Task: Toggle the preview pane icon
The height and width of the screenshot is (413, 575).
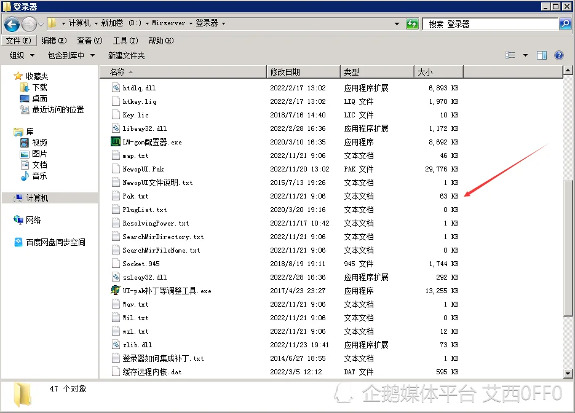Action: (x=542, y=55)
